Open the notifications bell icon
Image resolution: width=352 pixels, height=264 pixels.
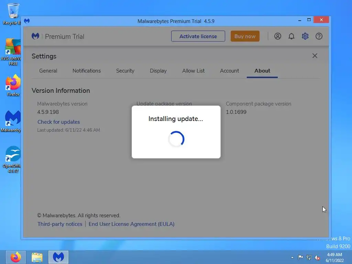[291, 36]
